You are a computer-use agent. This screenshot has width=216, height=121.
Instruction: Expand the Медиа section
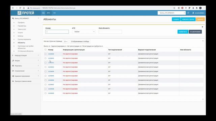38,61
